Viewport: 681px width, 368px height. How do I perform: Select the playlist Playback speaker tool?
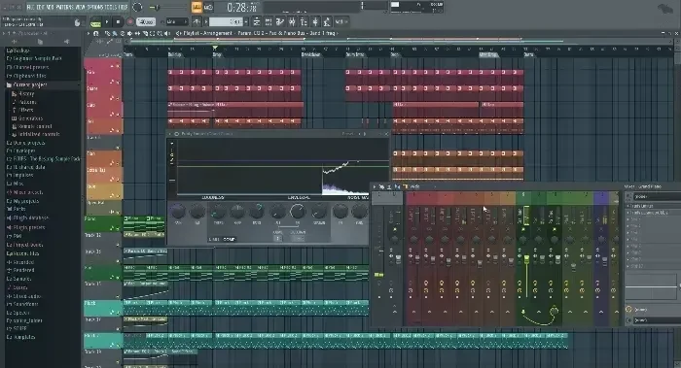[167, 33]
